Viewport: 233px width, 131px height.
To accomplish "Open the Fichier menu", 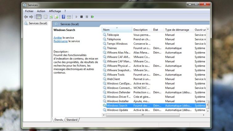I will coord(29,11).
